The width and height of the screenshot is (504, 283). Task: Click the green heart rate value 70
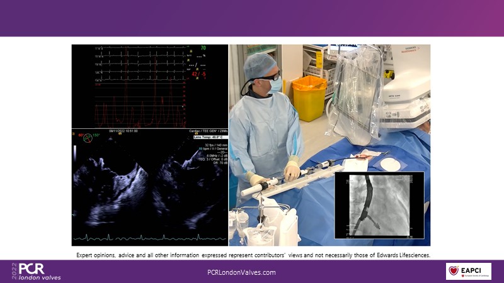coord(203,48)
